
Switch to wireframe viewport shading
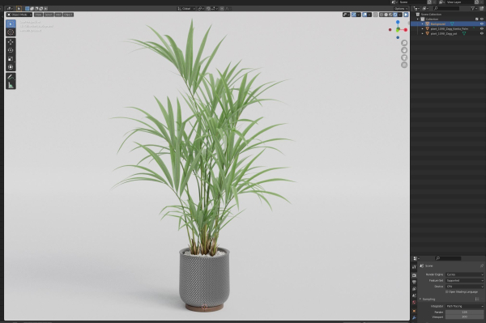coord(382,15)
